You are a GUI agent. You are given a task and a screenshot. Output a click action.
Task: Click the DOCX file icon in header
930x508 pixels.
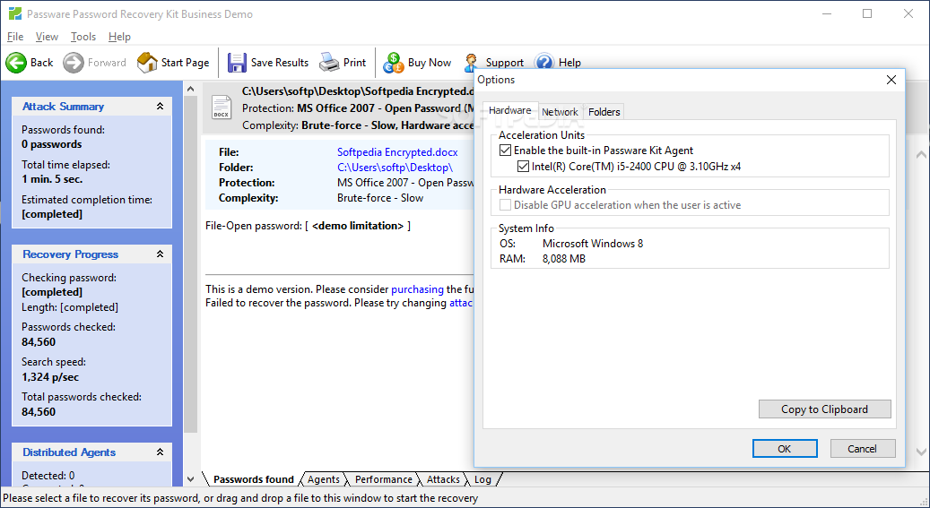pyautogui.click(x=222, y=108)
